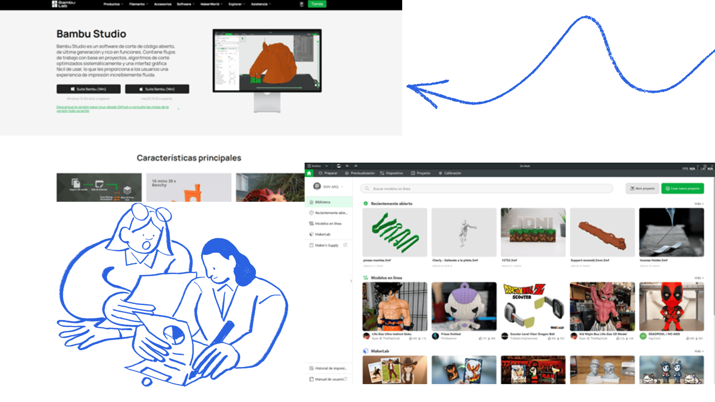
Task: Click the undo arrow icon
Action: pos(347,166)
